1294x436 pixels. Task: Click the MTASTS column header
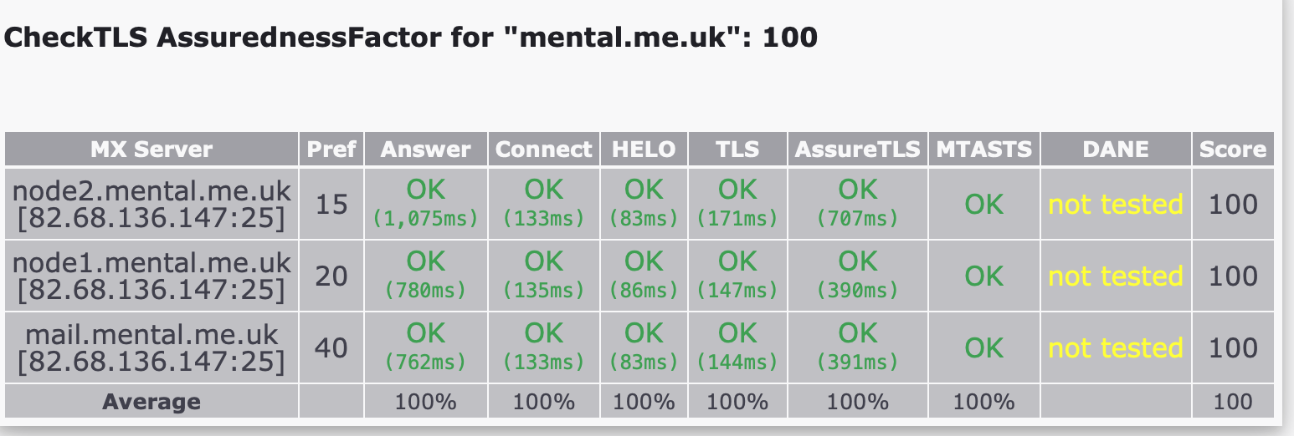tap(983, 150)
